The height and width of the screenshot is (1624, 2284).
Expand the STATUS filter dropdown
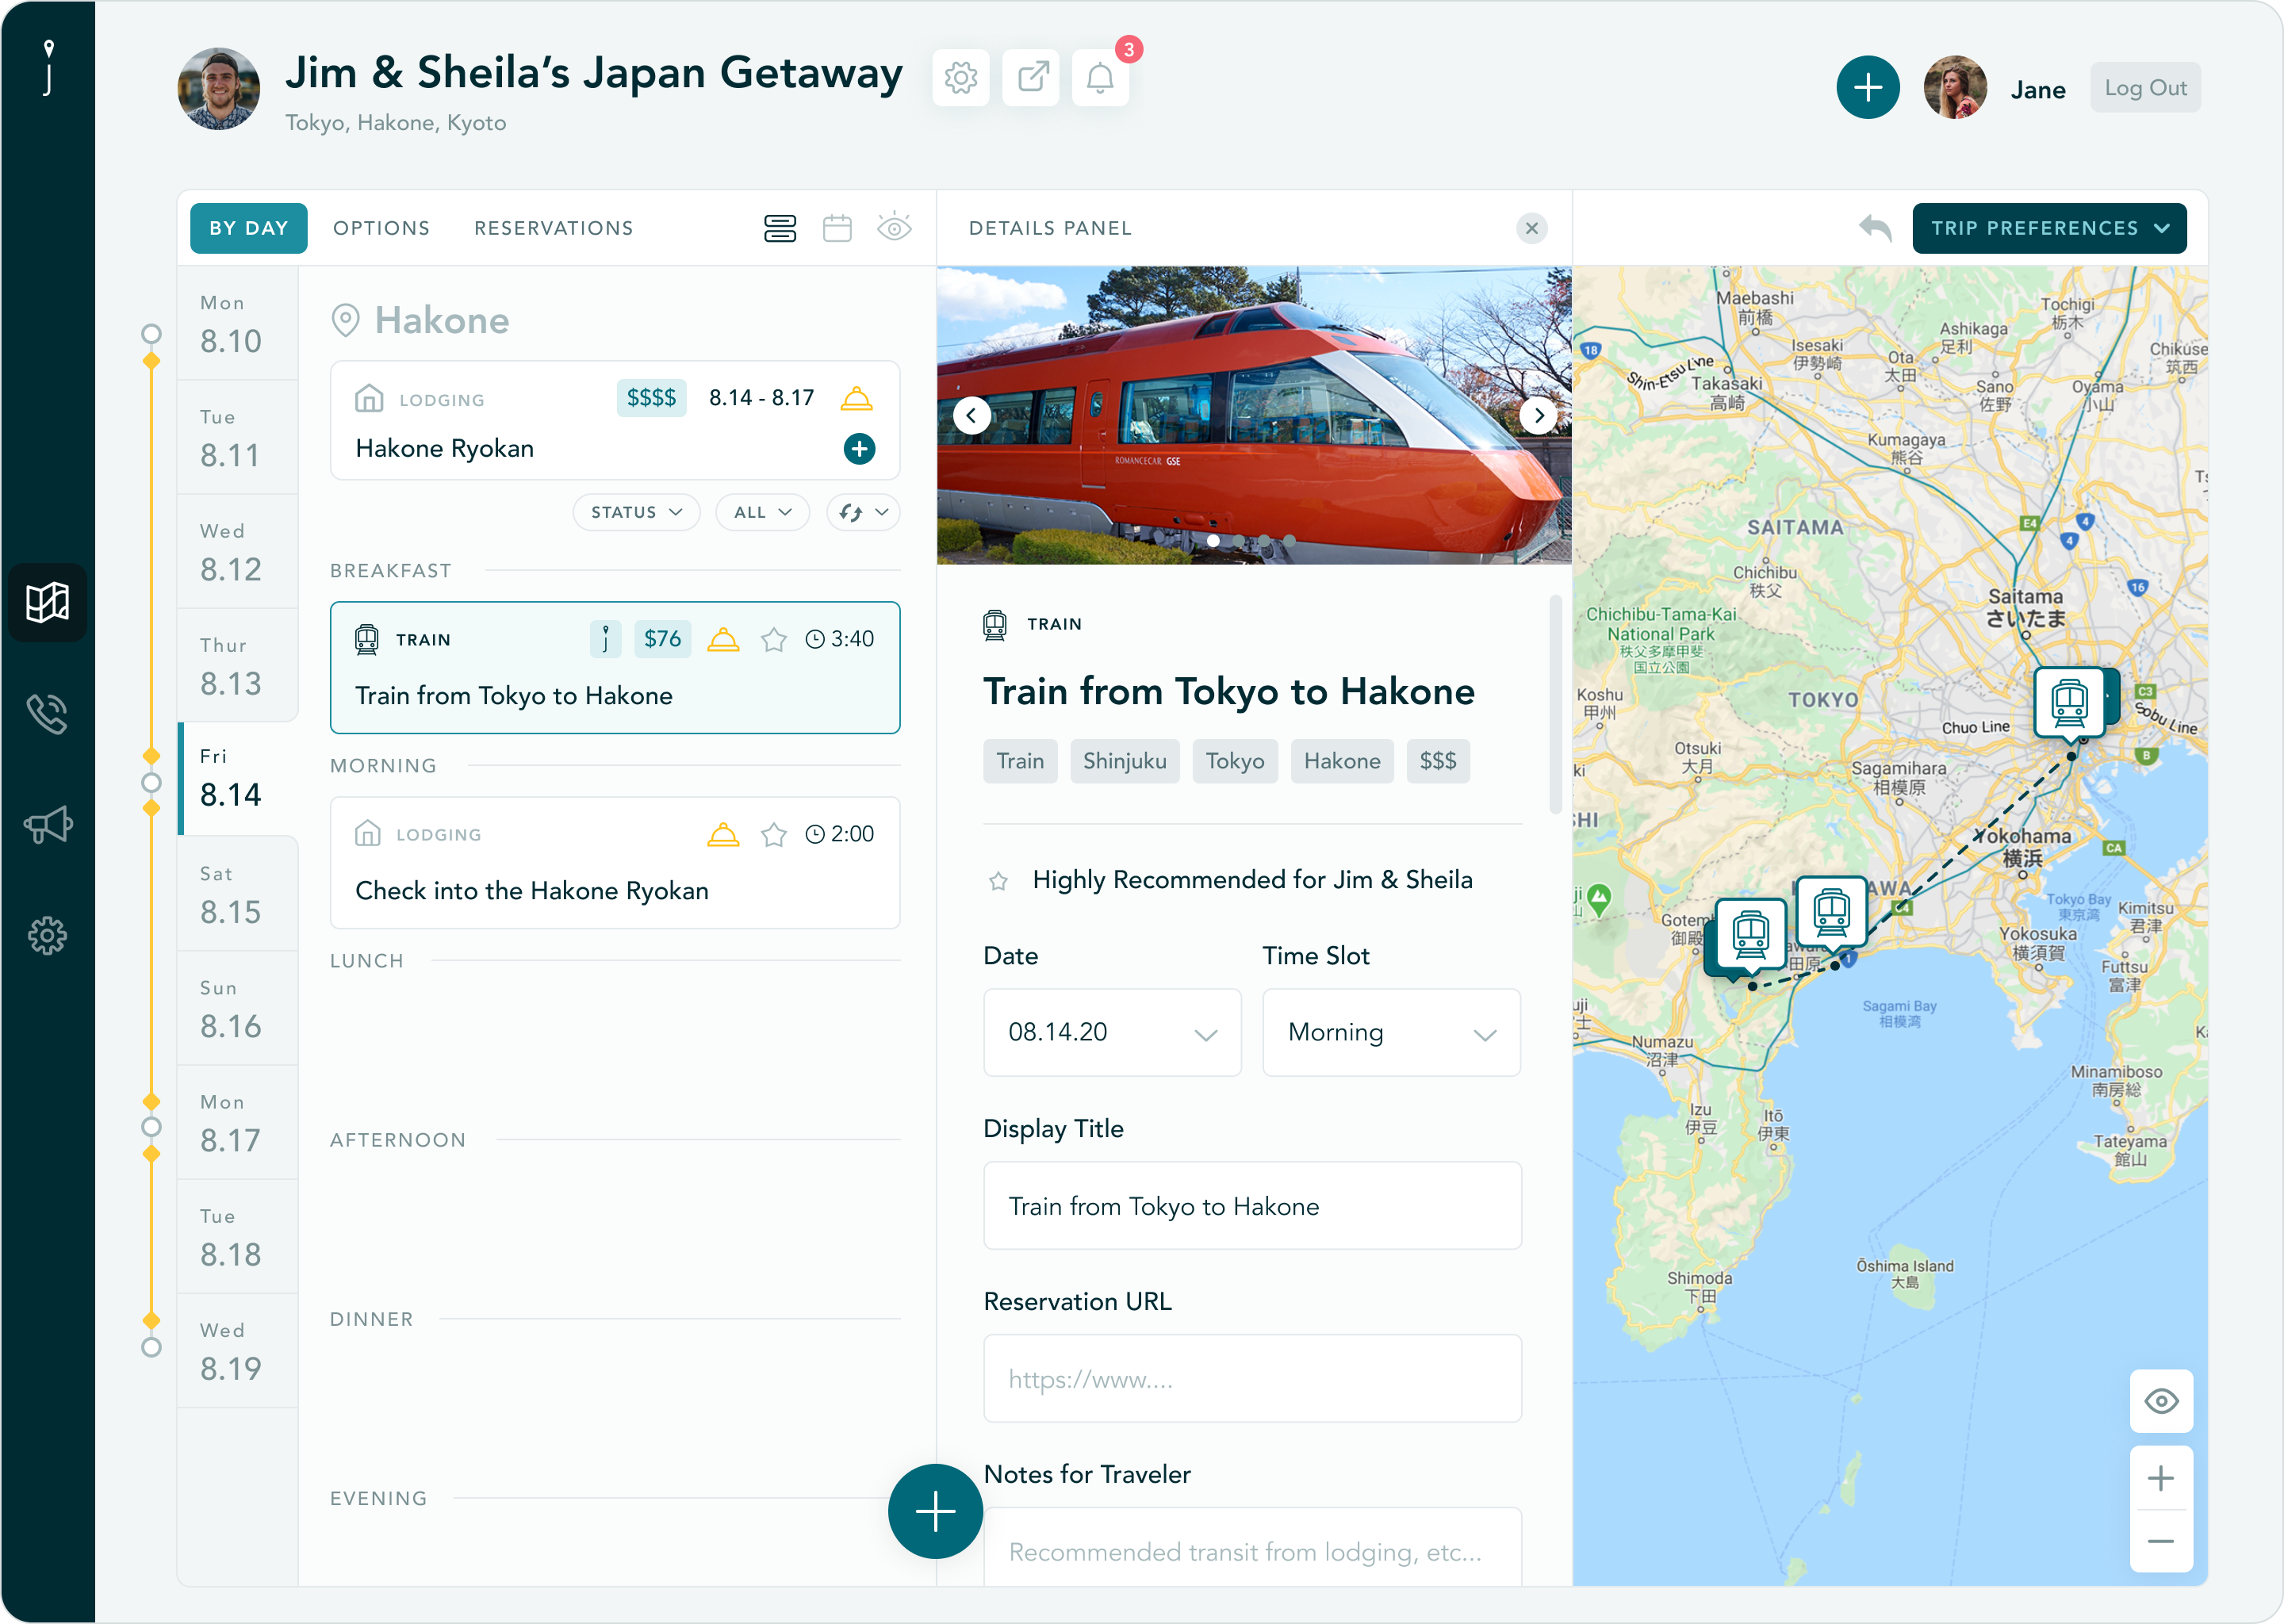(x=636, y=512)
